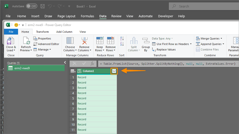239x134 pixels.
Task: Collapse the Queries pane
Action: pyautogui.click(x=65, y=62)
